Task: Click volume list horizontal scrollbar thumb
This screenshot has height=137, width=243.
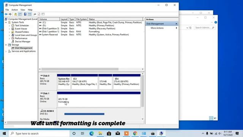Action: tap(80, 69)
